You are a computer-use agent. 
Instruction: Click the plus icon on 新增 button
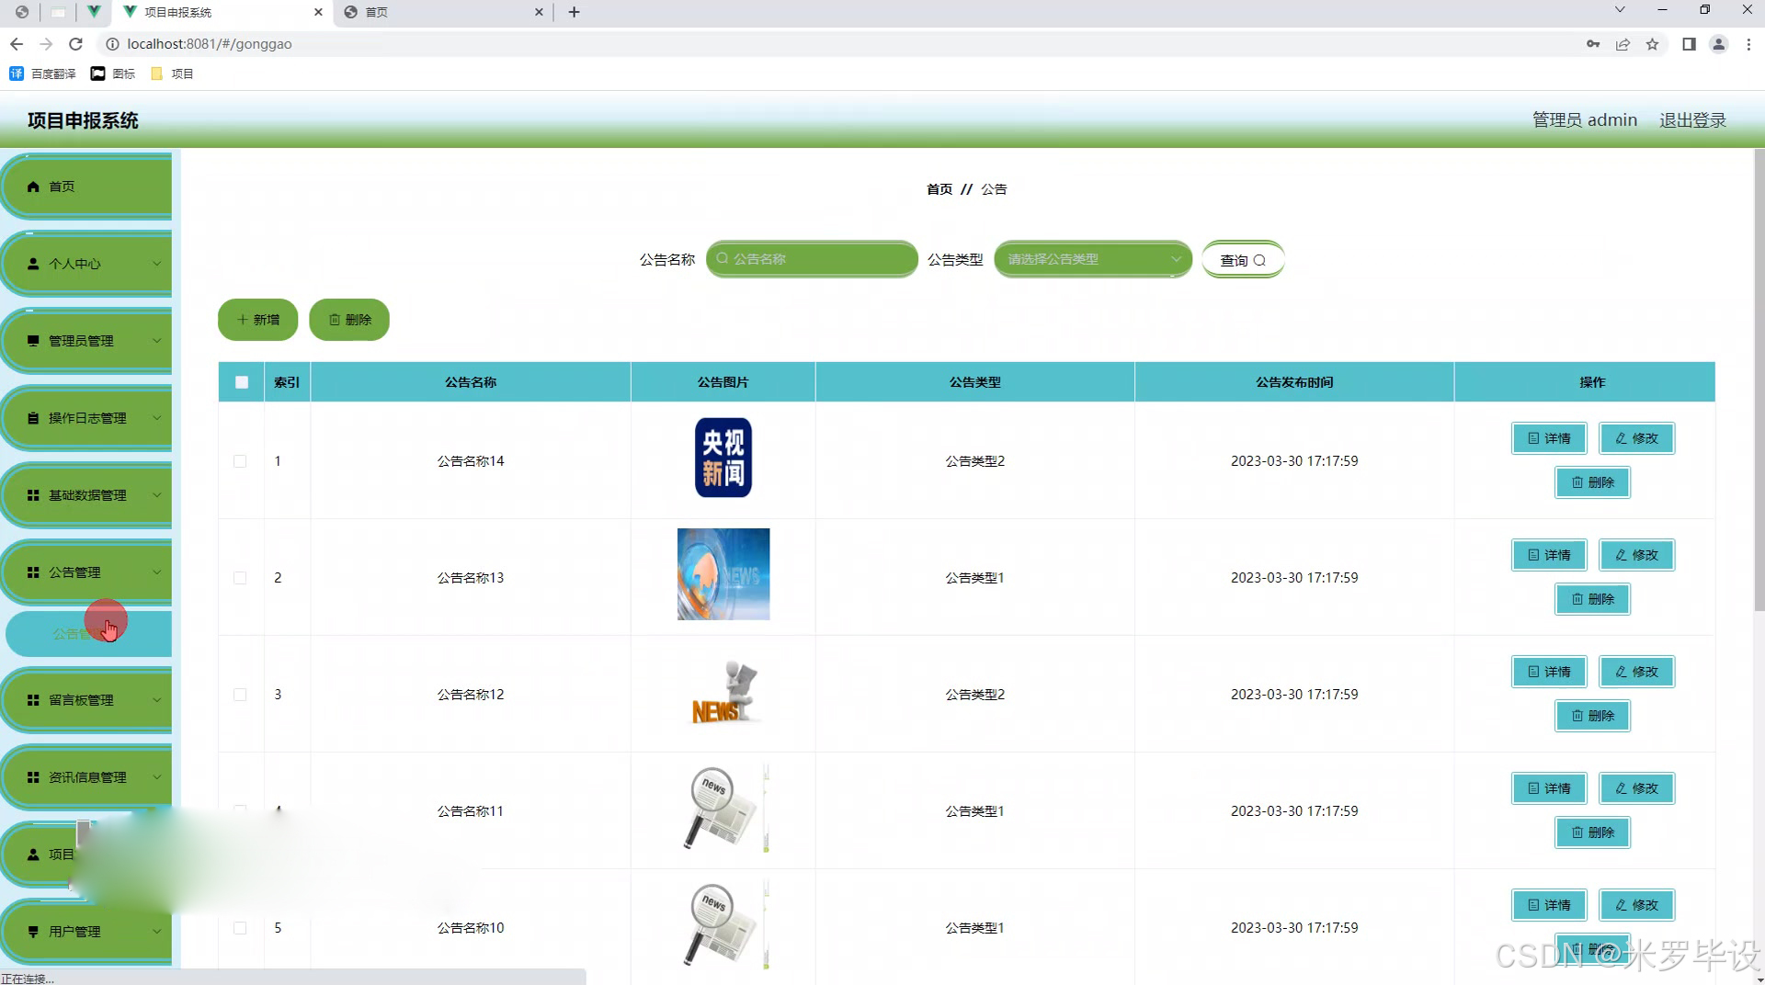click(243, 320)
